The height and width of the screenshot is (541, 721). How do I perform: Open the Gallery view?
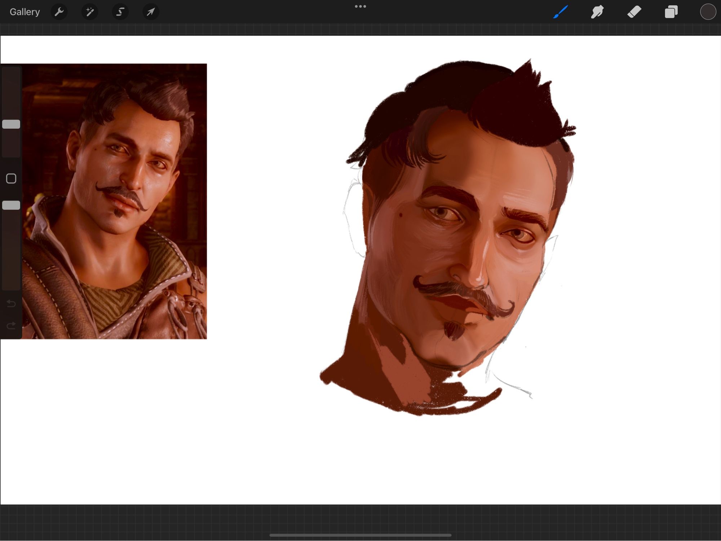(25, 12)
